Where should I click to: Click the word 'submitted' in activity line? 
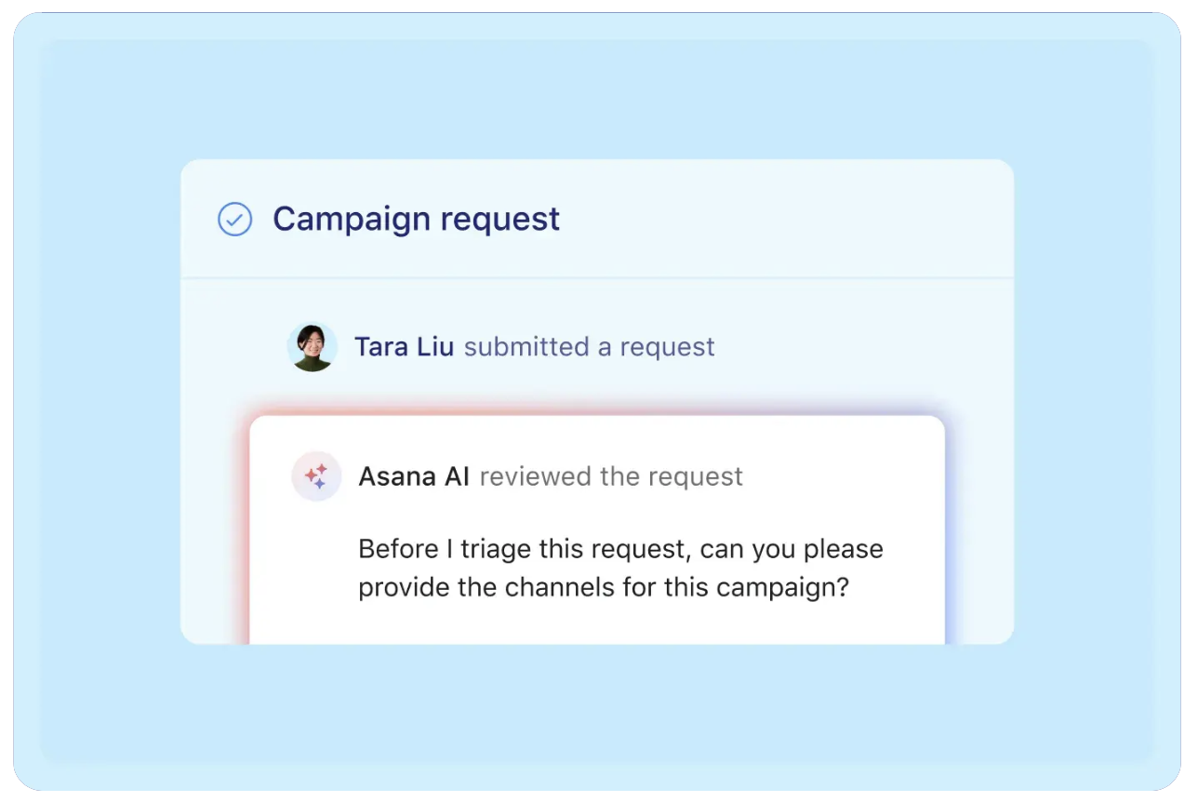526,347
